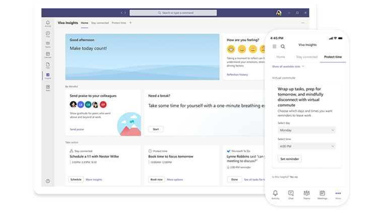Open Activity bell in phone bottom bar

click(x=275, y=195)
